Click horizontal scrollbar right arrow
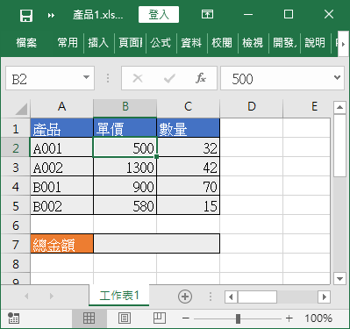The image size is (350, 329). click(x=324, y=297)
